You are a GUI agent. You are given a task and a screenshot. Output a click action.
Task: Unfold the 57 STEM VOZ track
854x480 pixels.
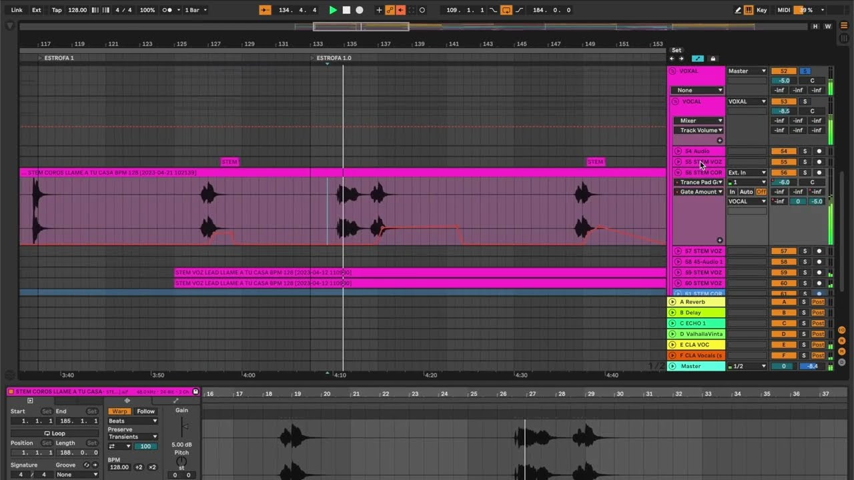click(x=678, y=251)
